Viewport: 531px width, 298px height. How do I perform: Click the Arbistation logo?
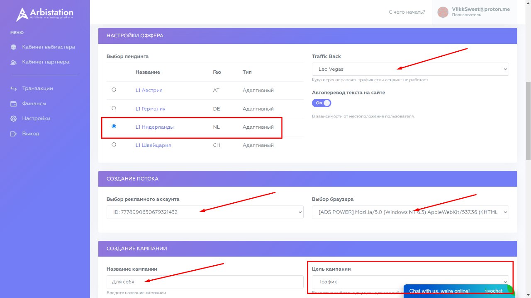coord(44,14)
